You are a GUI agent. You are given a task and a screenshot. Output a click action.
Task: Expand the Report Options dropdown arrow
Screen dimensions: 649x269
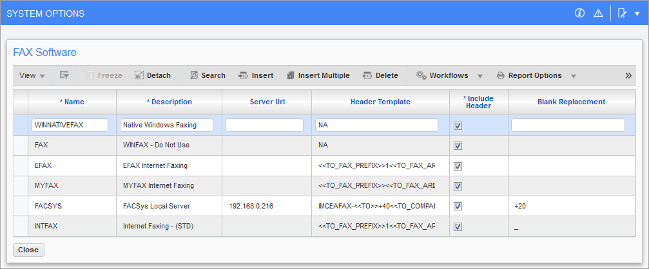point(574,76)
